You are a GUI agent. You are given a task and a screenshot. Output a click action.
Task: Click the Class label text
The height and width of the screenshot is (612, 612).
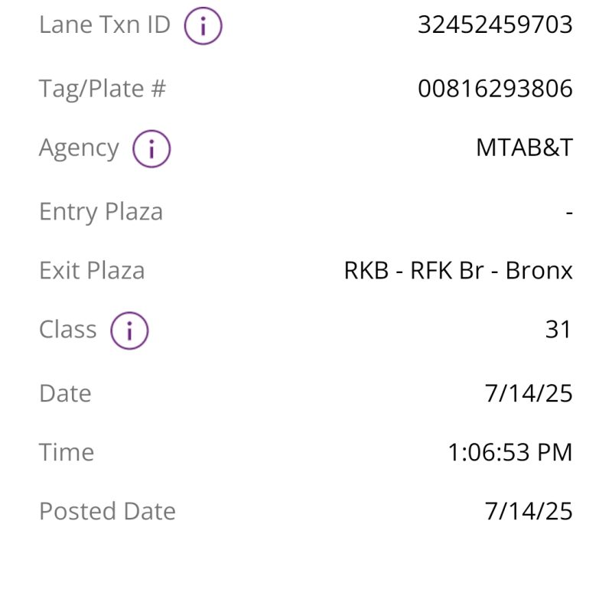68,330
